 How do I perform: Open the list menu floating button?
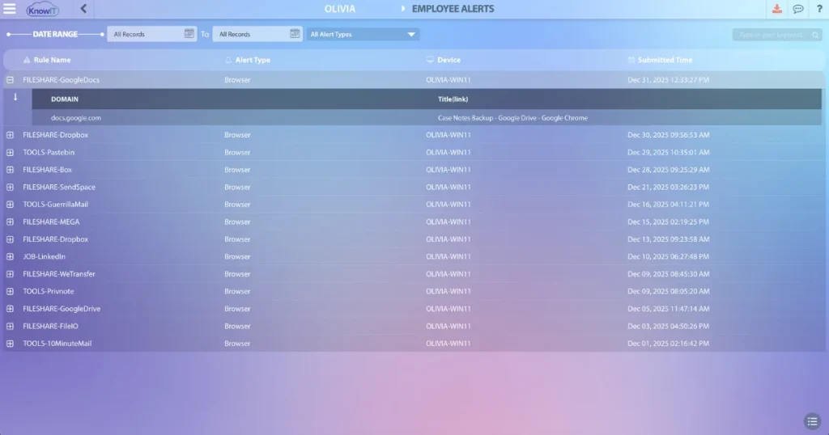812,421
